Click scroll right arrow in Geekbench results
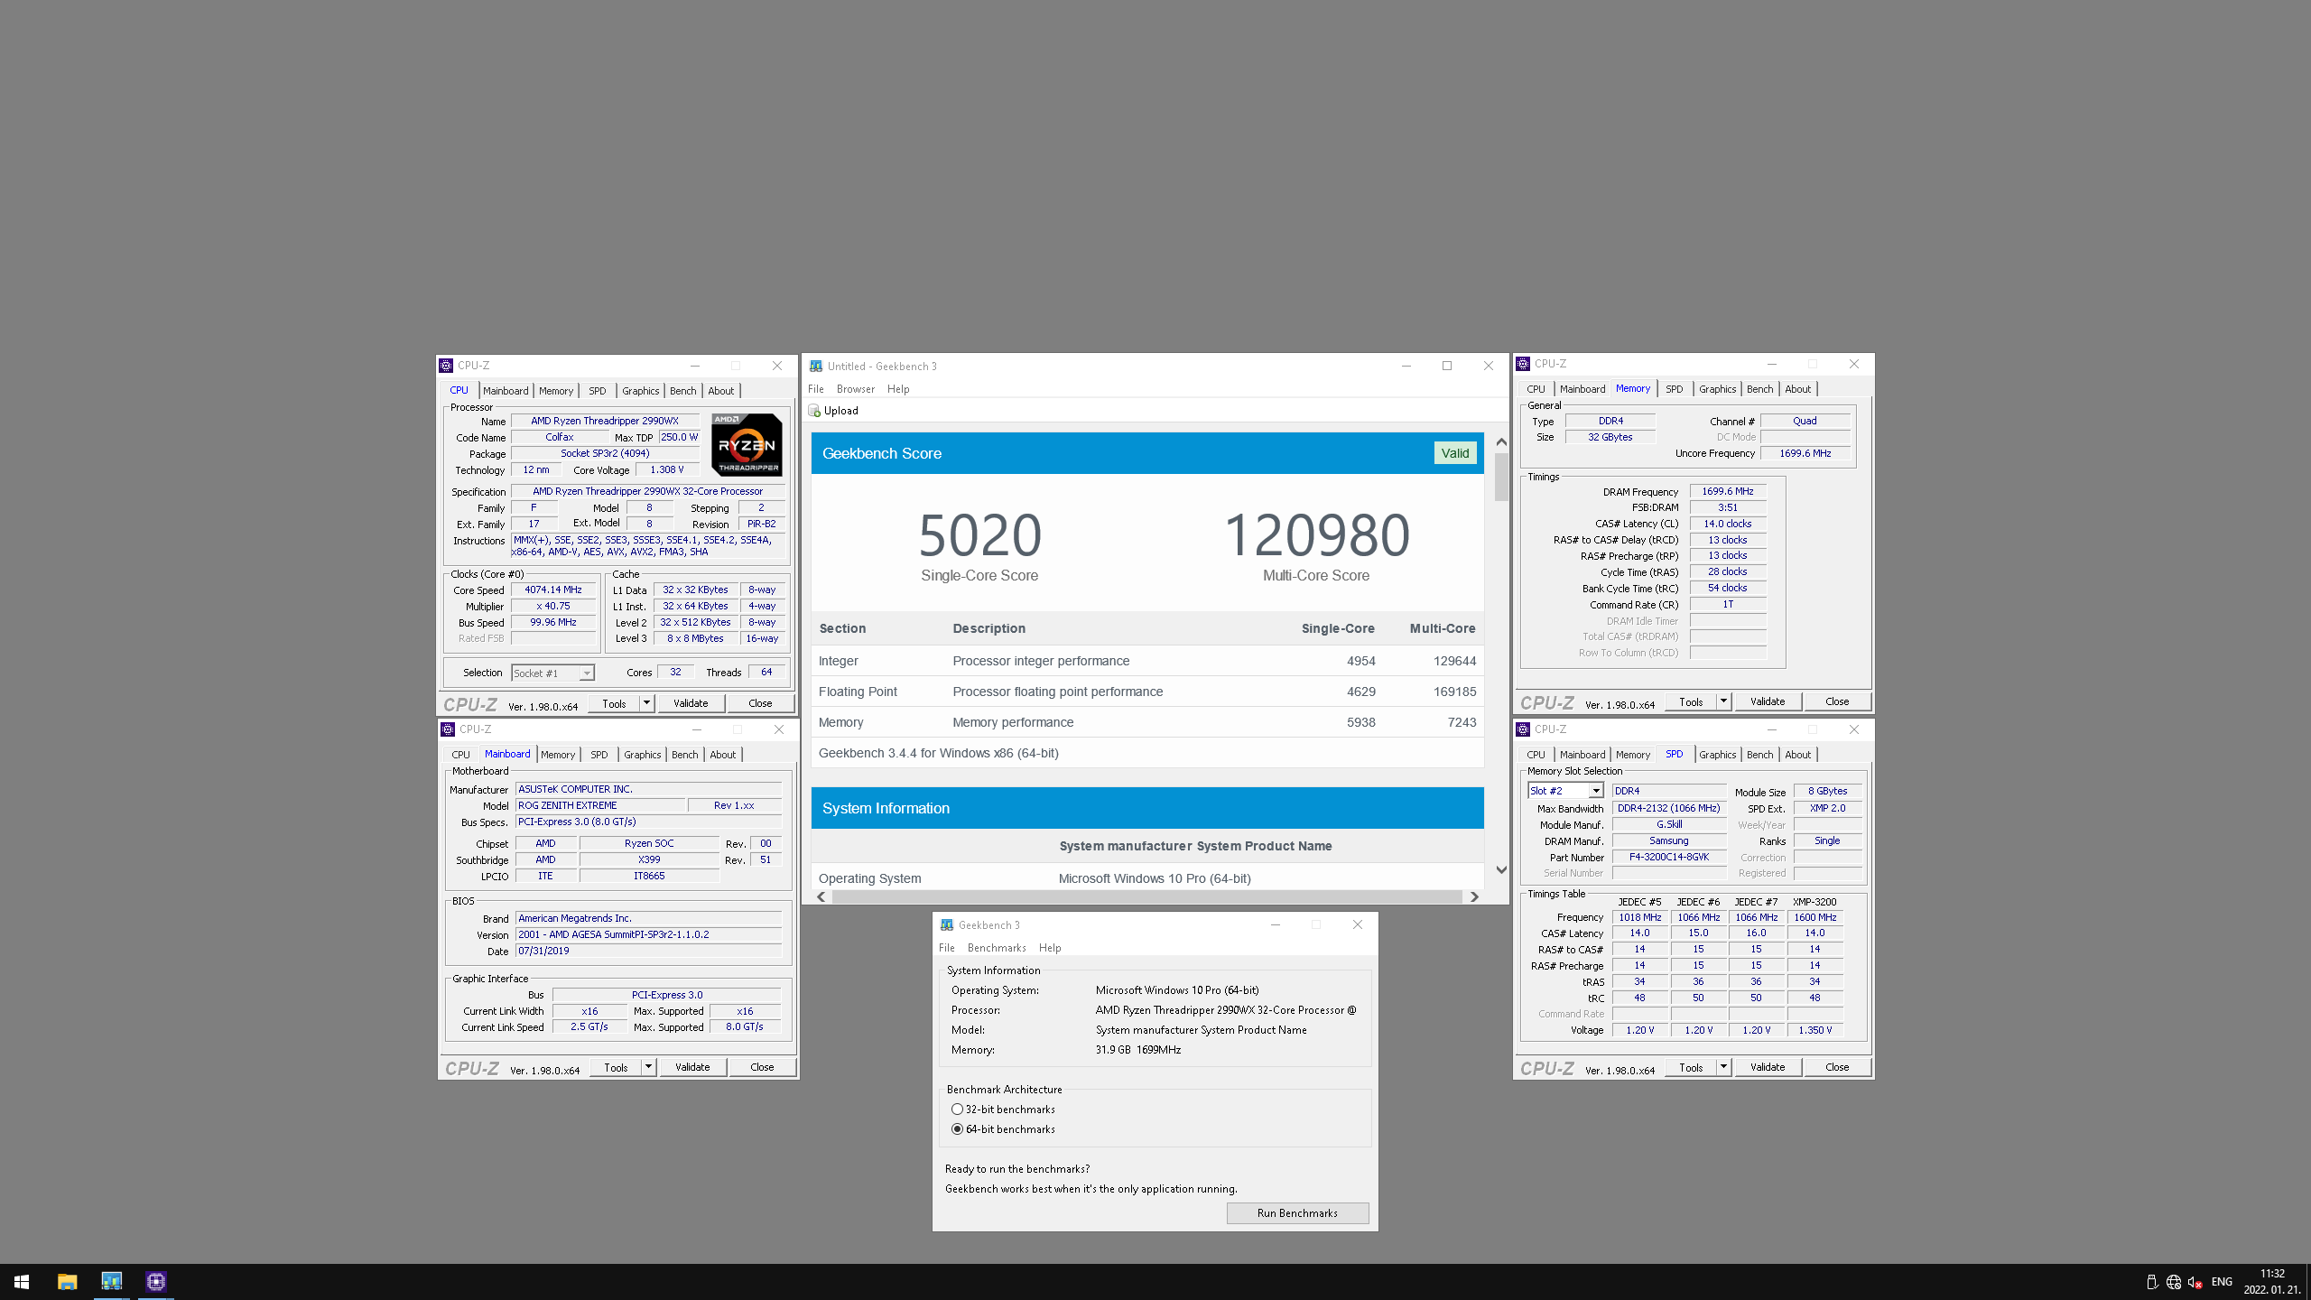 pyautogui.click(x=1474, y=896)
